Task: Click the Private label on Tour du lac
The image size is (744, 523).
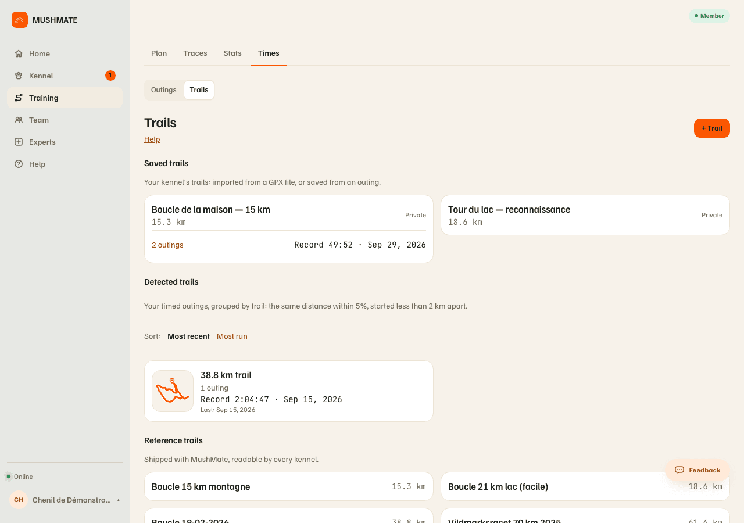Action: 712,215
